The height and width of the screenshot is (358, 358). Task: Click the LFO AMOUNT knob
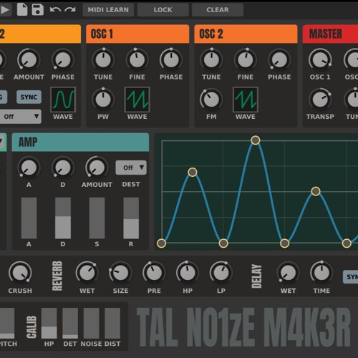[29, 59]
